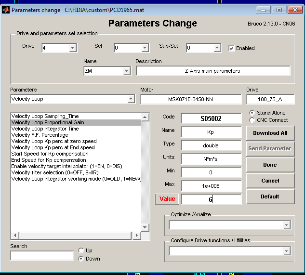Viewport: 305px width, 275px height.
Task: Select Velocity Loop Integrator Time in list
Action: click(x=45, y=129)
